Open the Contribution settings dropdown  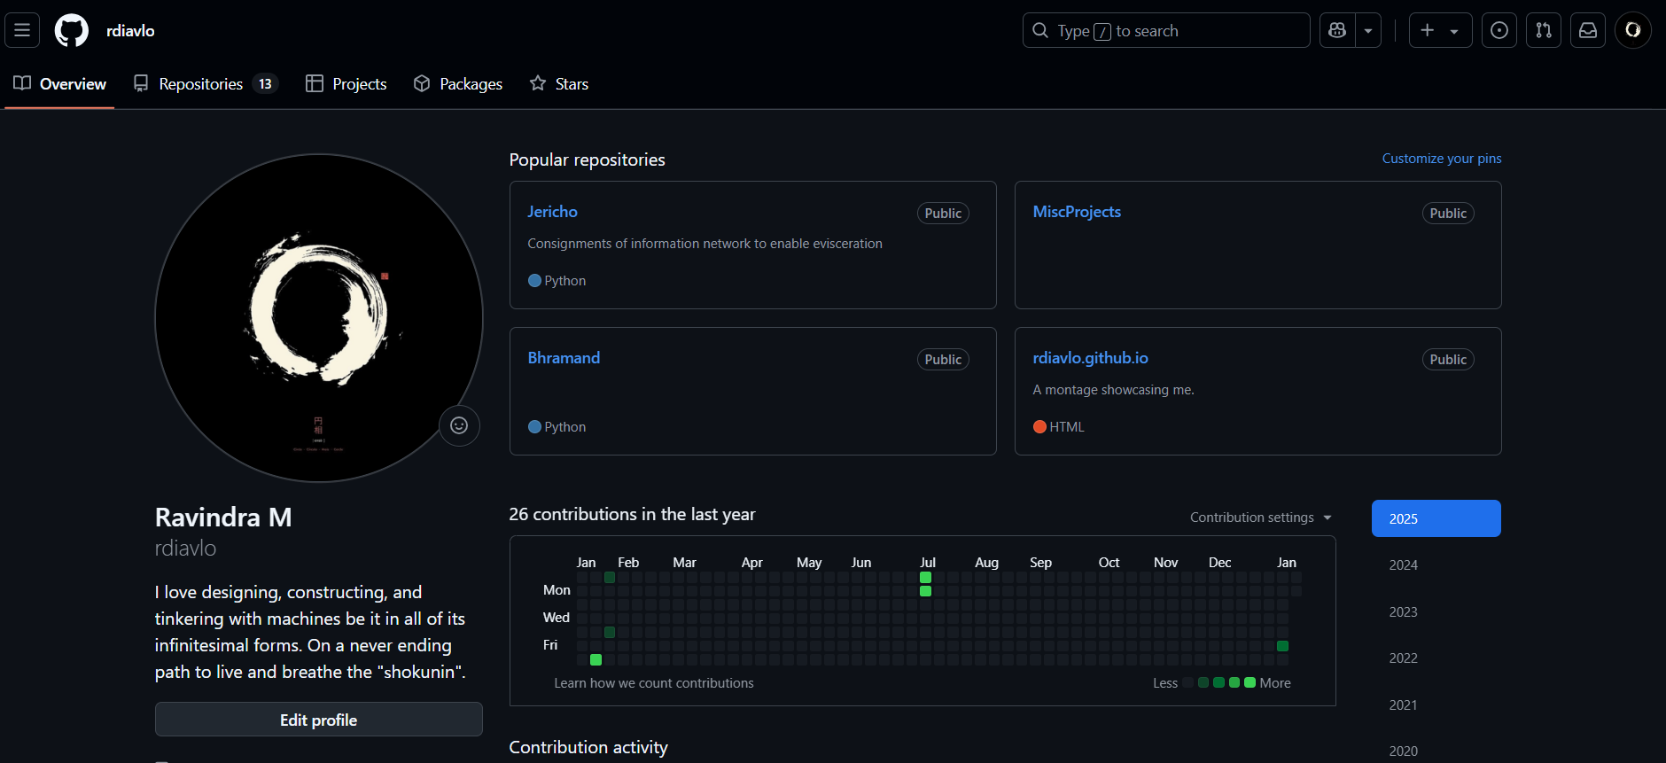pos(1260,518)
